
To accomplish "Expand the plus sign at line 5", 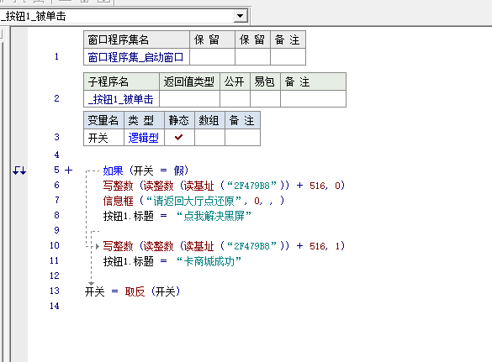I will 68,171.
